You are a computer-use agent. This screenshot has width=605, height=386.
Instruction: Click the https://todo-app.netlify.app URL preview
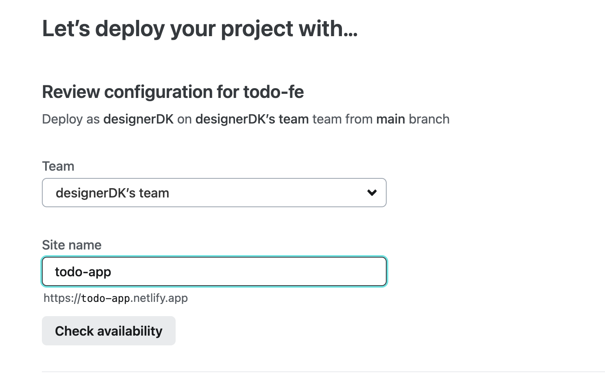point(115,298)
